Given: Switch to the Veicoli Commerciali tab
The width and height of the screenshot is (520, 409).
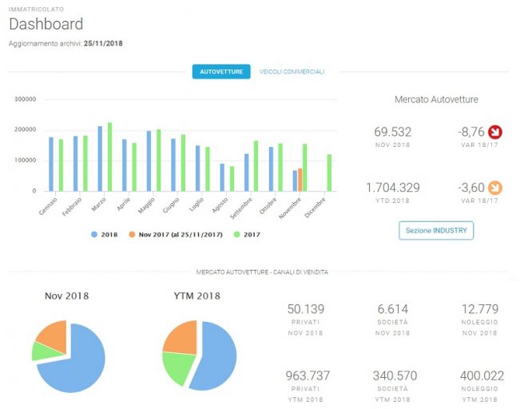Looking at the screenshot, I should [292, 72].
